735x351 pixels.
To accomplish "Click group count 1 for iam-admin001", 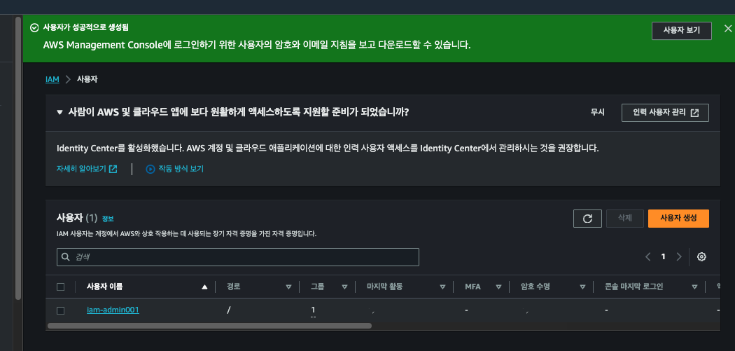I will coord(313,310).
